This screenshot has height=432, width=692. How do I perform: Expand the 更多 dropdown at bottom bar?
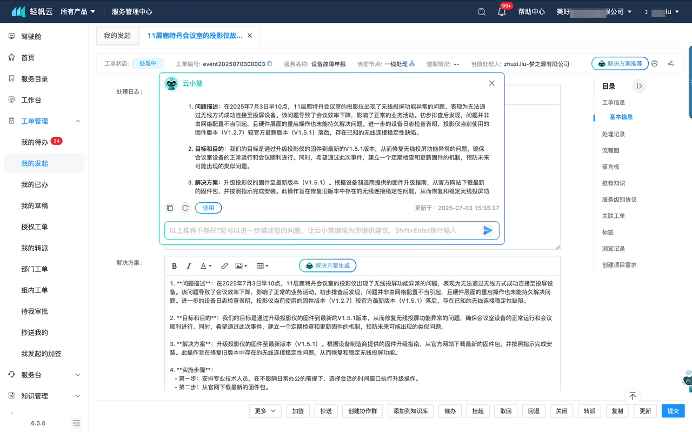pos(265,411)
